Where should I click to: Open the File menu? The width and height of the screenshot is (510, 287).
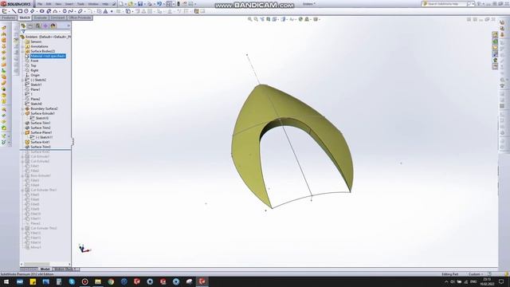pyautogui.click(x=40, y=4)
